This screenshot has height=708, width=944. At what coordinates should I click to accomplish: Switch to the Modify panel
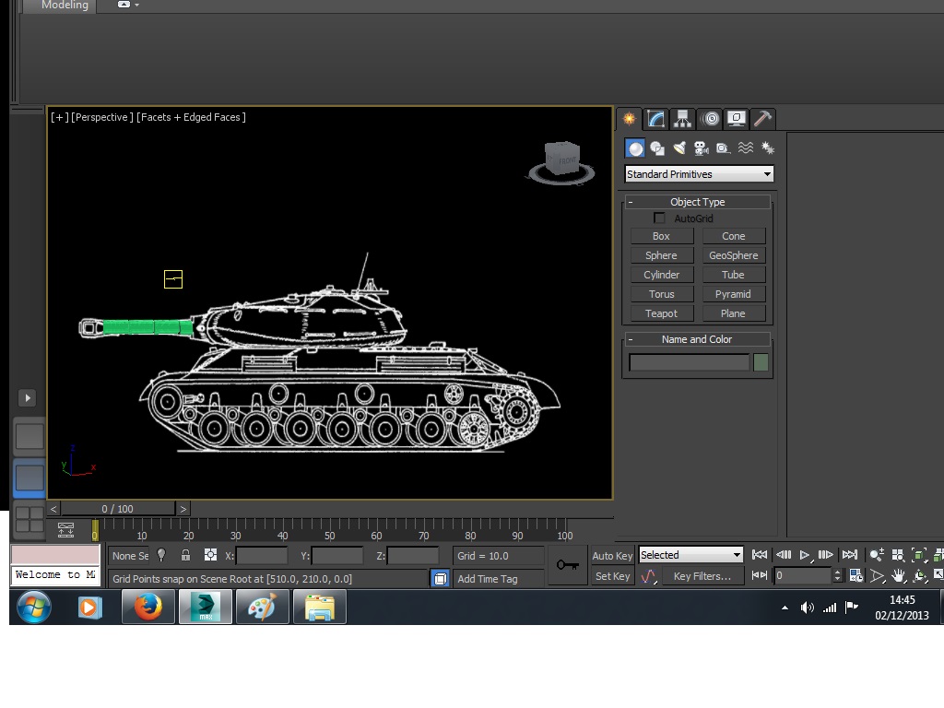point(655,118)
